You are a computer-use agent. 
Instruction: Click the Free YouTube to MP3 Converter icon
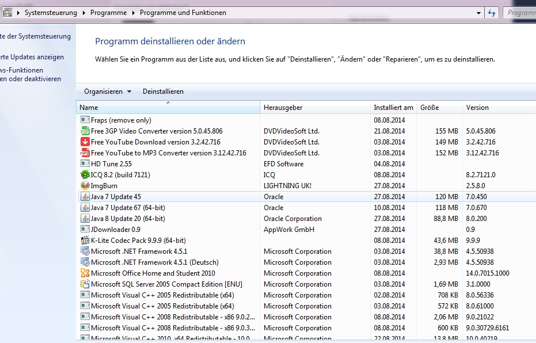coord(85,153)
